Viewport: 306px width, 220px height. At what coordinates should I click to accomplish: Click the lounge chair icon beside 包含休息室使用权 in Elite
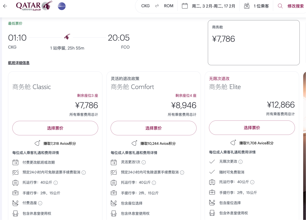[x=212, y=213]
